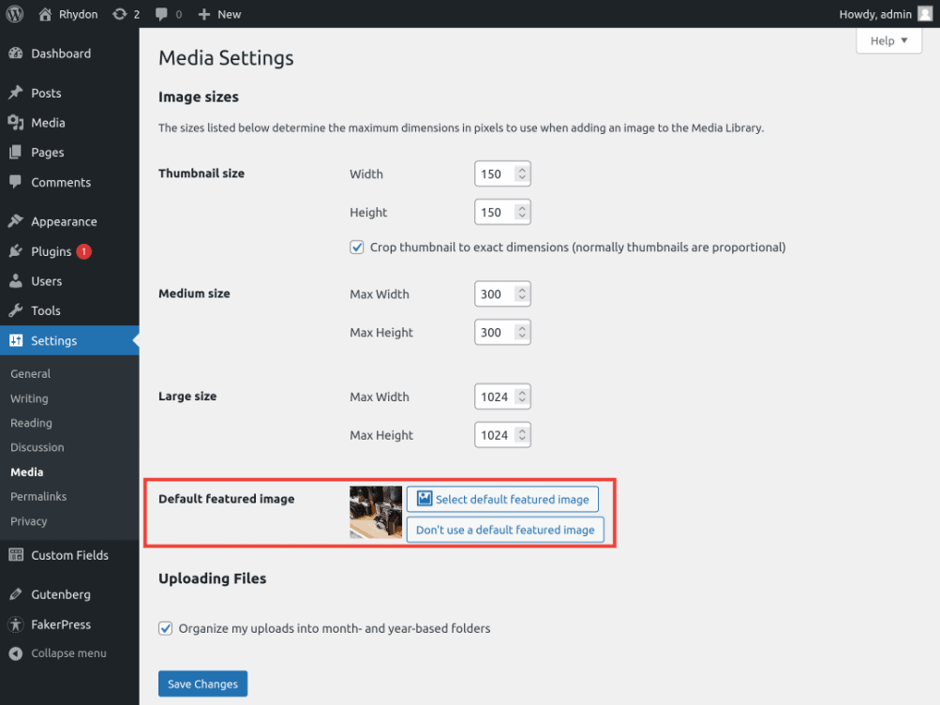Open Posts via the pushpin icon
This screenshot has height=705, width=940.
coord(16,93)
